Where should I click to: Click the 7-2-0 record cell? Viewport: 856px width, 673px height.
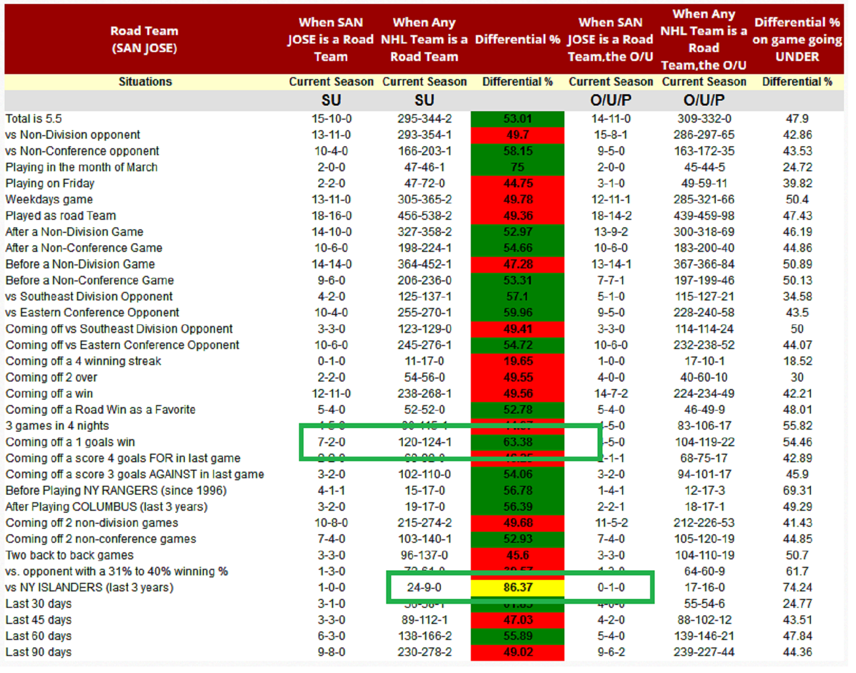point(331,442)
